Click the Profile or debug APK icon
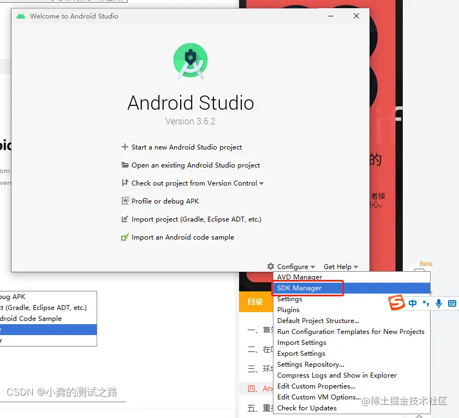459x418 pixels. coord(125,201)
